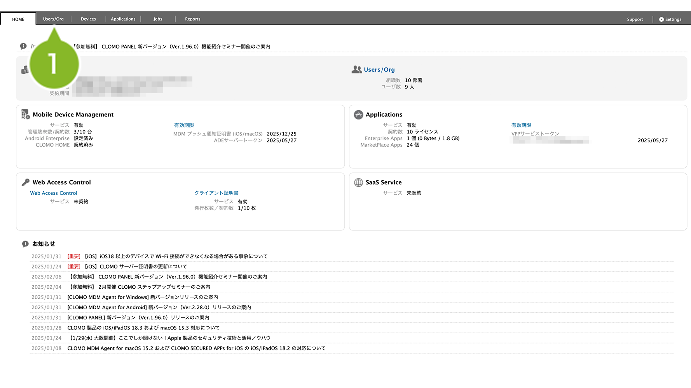Click the CLOMO HOME 契約済み status
The height and width of the screenshot is (388, 691).
pos(84,145)
